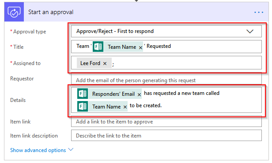Screen dimensions: 272x163
Task: Remove Lee Ford from Assigned to
Action: coord(105,63)
